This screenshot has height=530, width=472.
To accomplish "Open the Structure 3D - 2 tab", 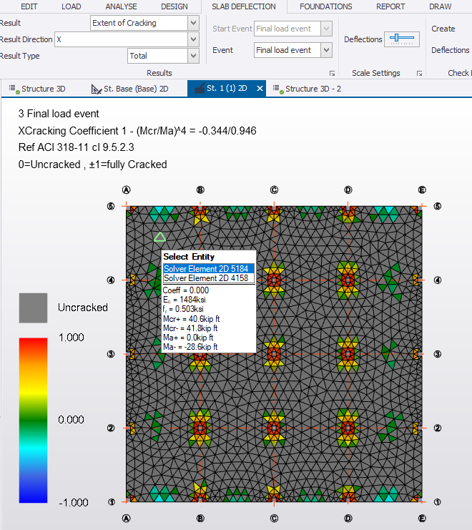I will pyautogui.click(x=308, y=89).
